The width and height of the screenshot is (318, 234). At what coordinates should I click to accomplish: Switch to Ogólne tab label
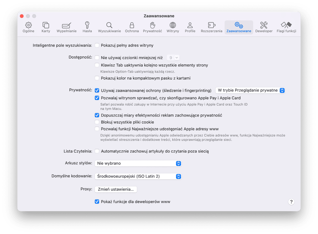[x=29, y=31]
